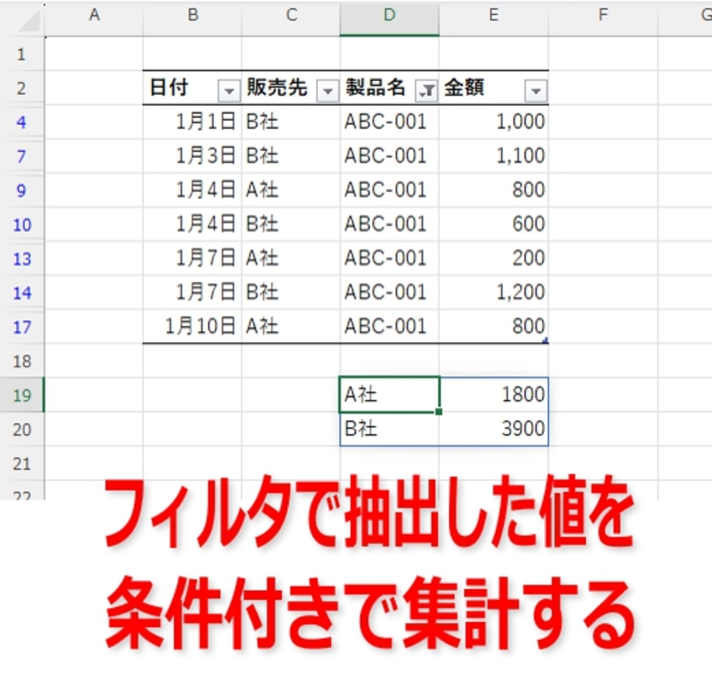Screen dimensions: 712x678
Task: Open the active 製品名 filter button
Action: [426, 91]
